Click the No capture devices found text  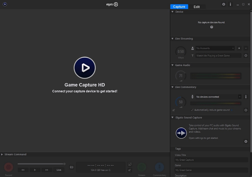[x=211, y=22]
